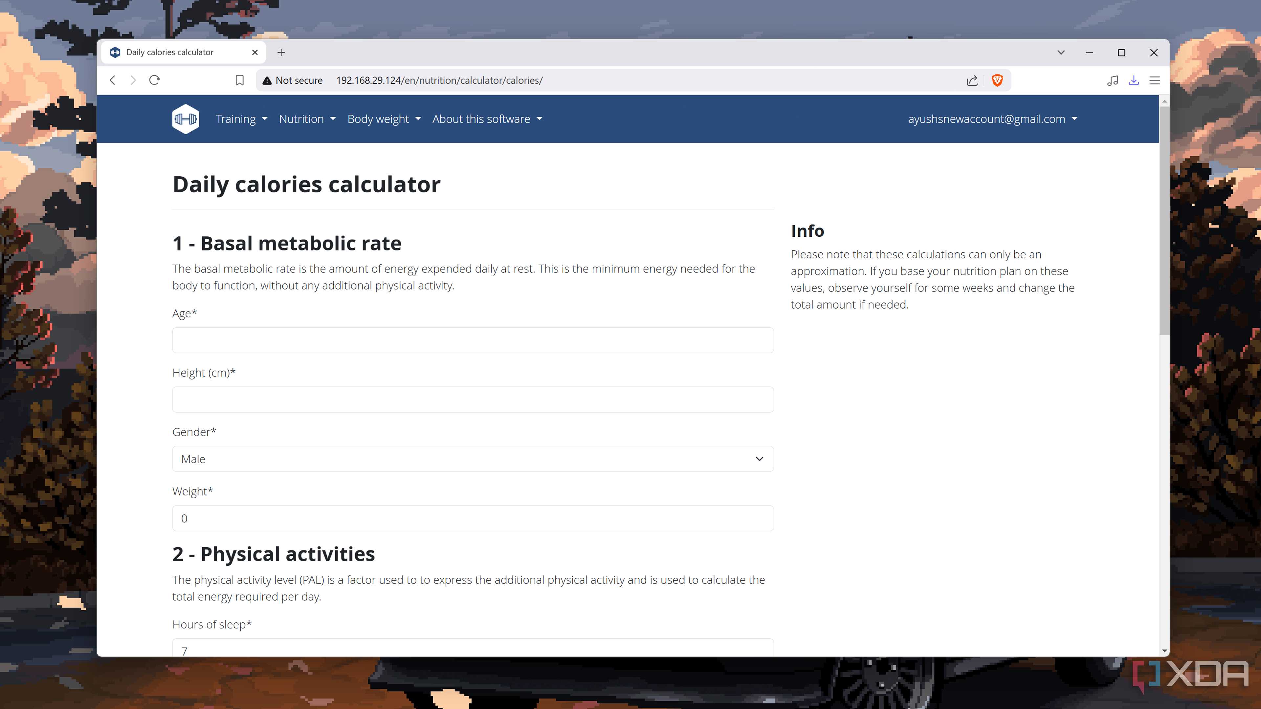
Task: Click the wger dumbbell logo icon
Action: (186, 119)
